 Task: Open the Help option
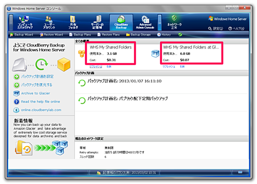click(236, 28)
